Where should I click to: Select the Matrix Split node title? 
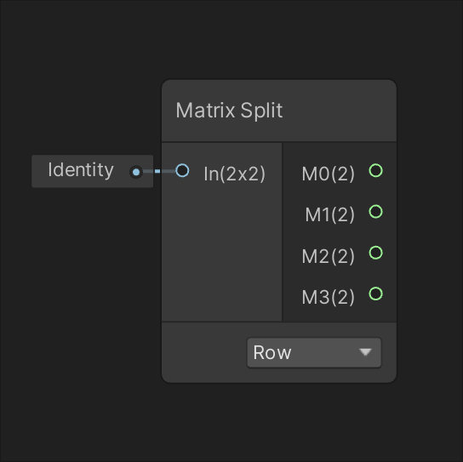229,111
